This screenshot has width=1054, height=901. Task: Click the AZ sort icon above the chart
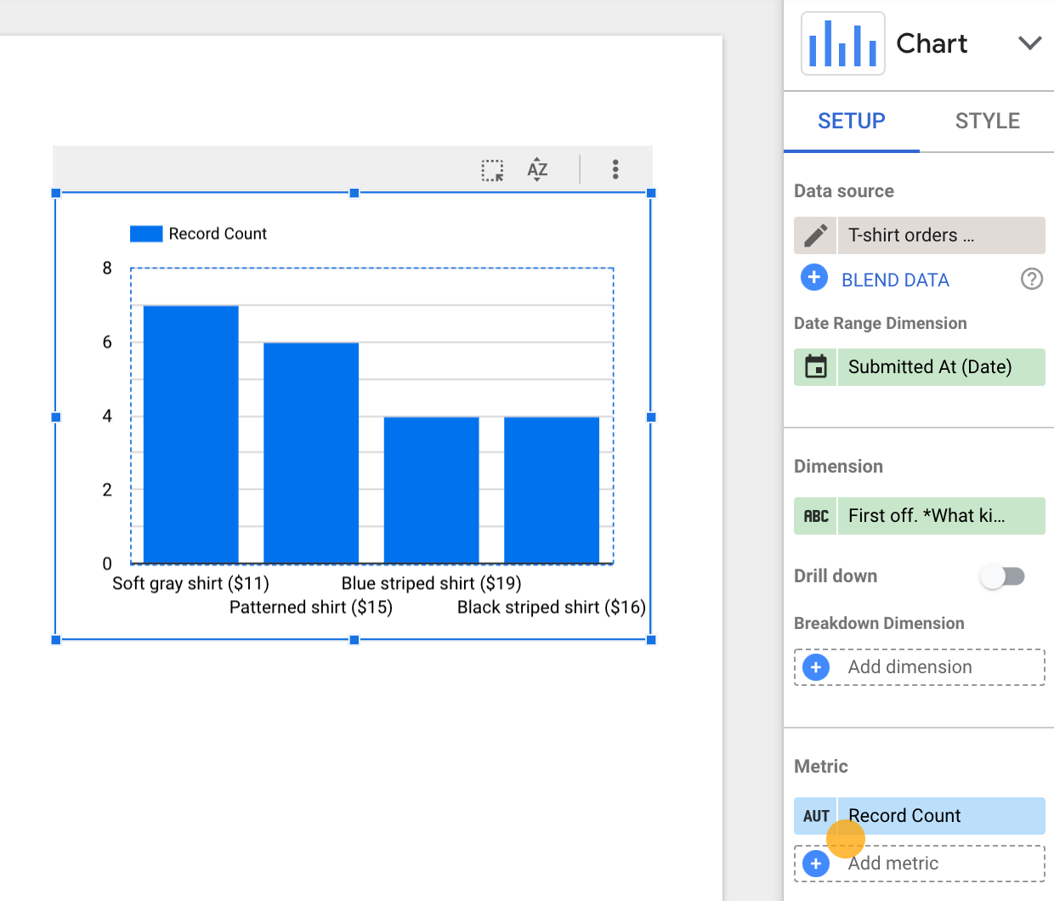(x=537, y=169)
